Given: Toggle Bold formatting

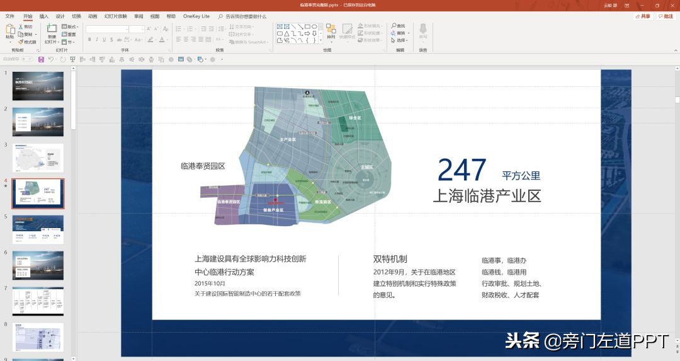Looking at the screenshot, I should tap(90, 40).
